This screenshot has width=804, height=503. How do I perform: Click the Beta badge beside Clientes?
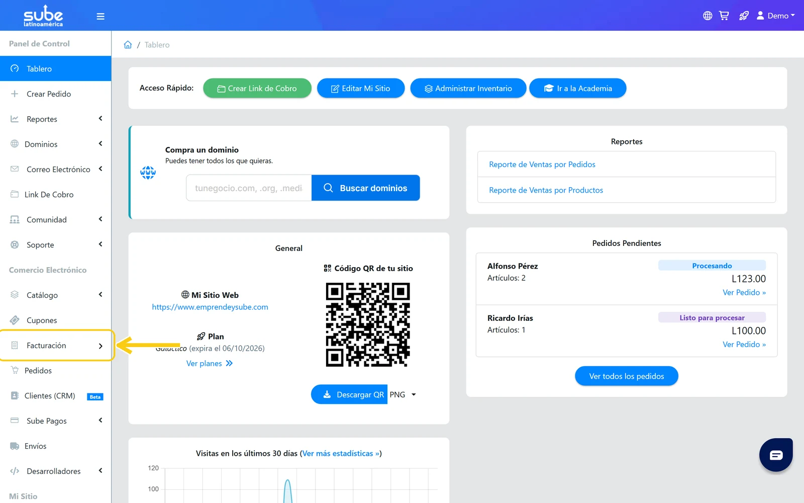(95, 397)
